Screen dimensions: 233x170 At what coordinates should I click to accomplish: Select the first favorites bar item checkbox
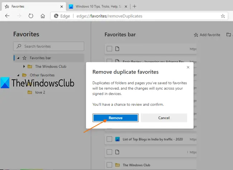[x=109, y=49]
